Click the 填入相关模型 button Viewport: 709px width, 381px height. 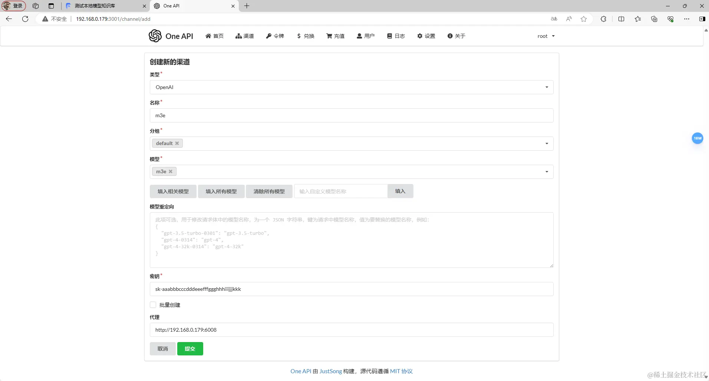(x=173, y=191)
